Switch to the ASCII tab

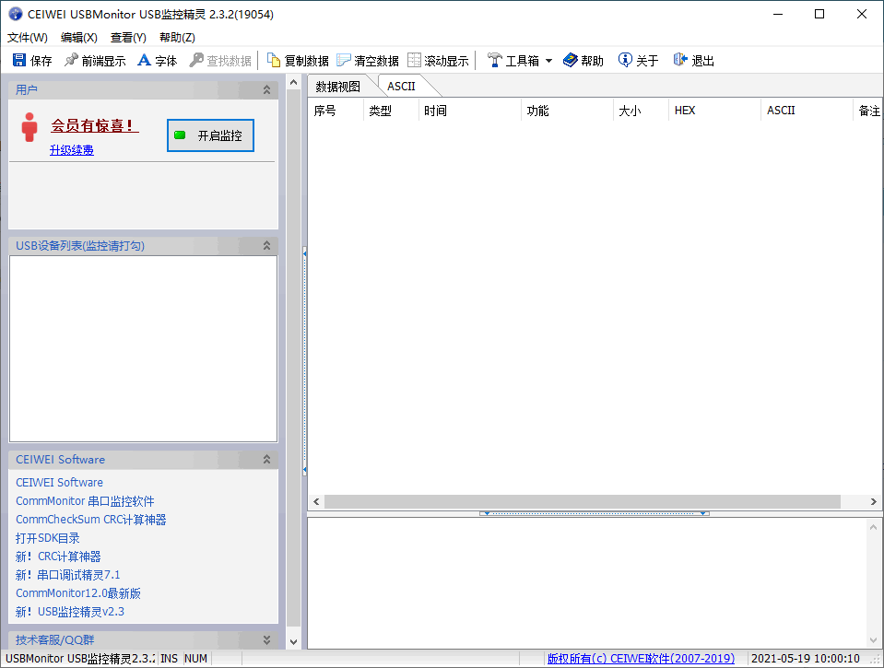pos(401,87)
